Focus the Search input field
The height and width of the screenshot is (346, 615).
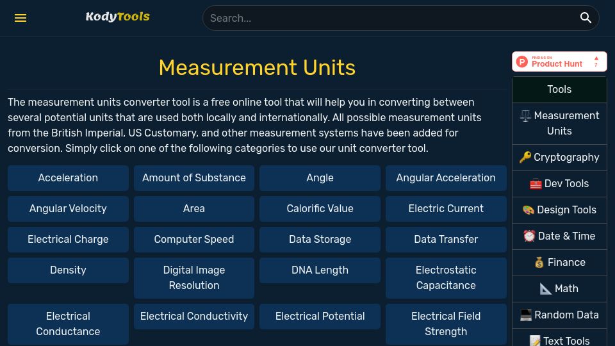[x=392, y=18]
